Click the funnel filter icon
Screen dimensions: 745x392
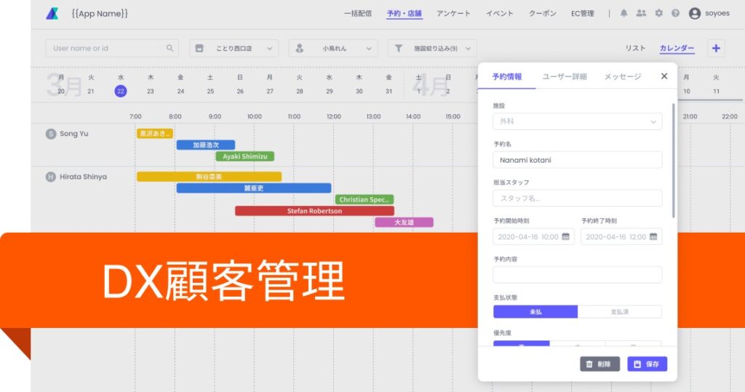[x=399, y=48]
